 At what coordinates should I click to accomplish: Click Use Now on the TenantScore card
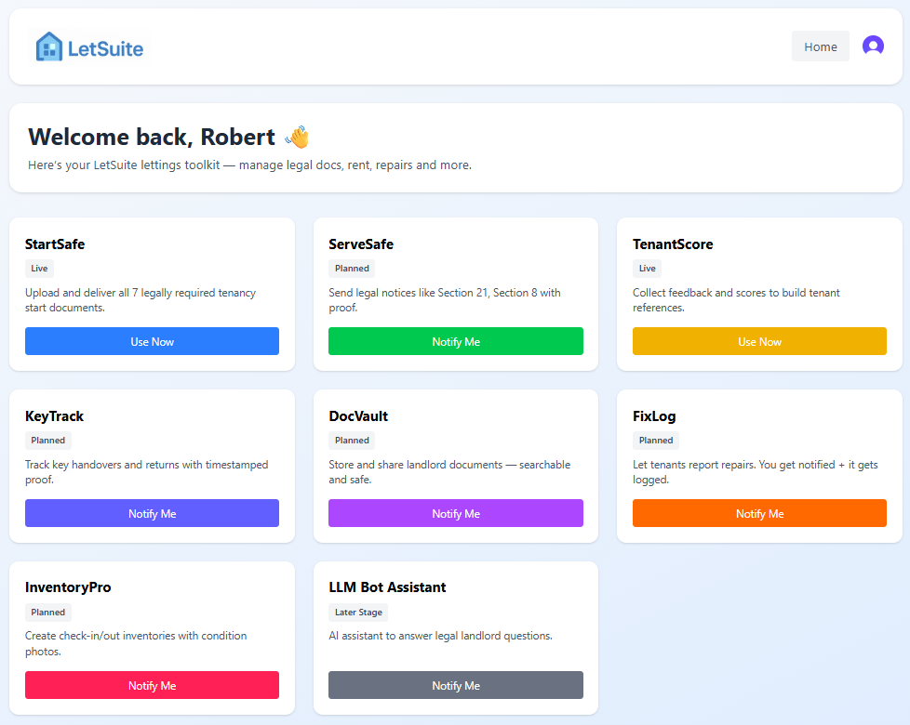click(759, 341)
